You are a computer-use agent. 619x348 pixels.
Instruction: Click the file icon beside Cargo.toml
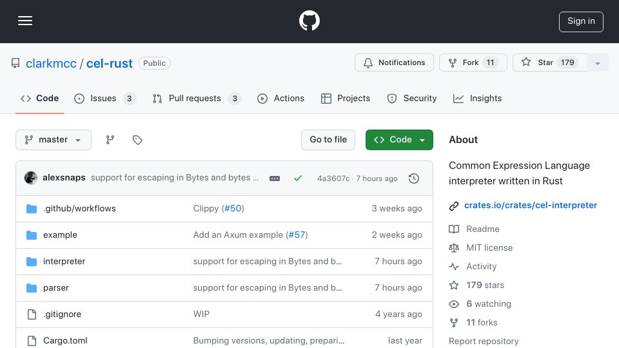[x=32, y=340]
